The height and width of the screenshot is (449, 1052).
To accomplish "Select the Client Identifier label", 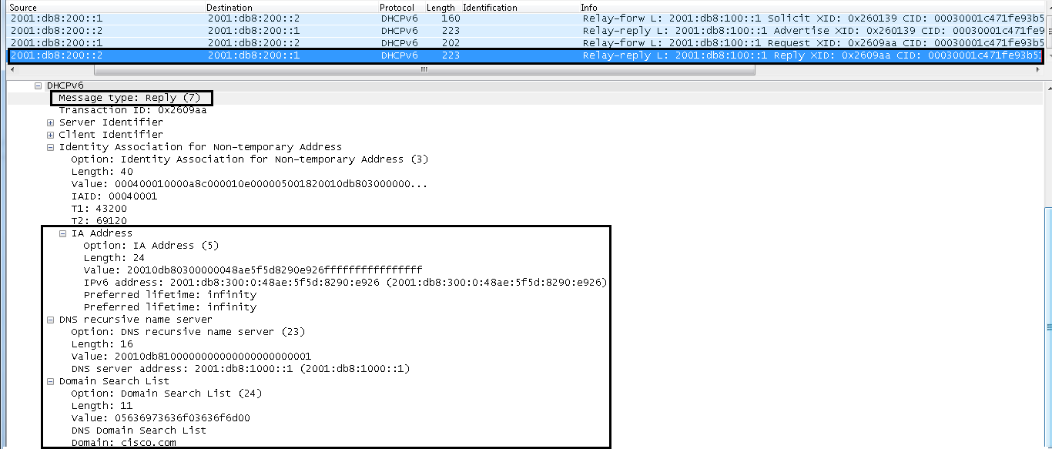I will (x=111, y=135).
